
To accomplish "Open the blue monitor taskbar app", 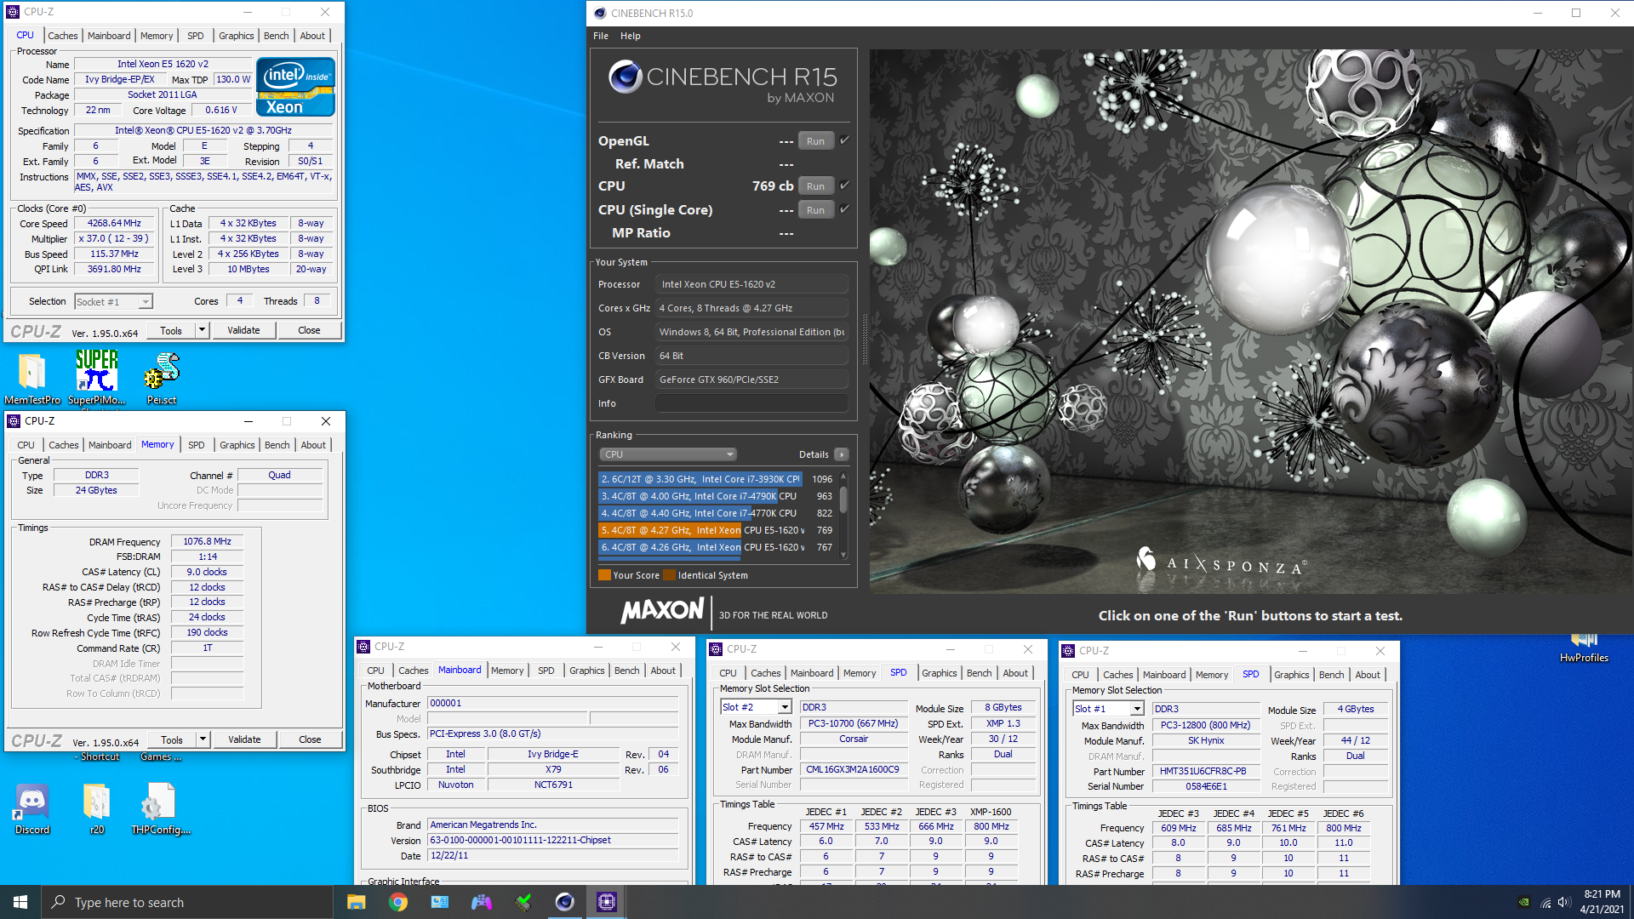I will (440, 902).
